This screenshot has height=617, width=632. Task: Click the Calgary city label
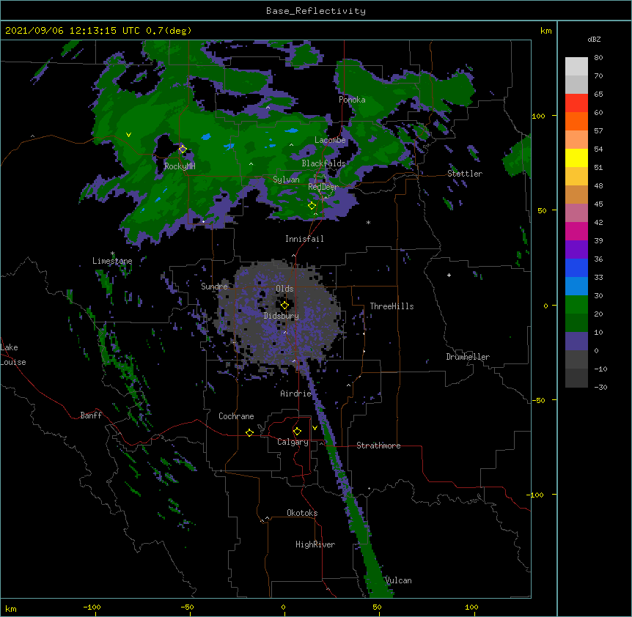(293, 442)
